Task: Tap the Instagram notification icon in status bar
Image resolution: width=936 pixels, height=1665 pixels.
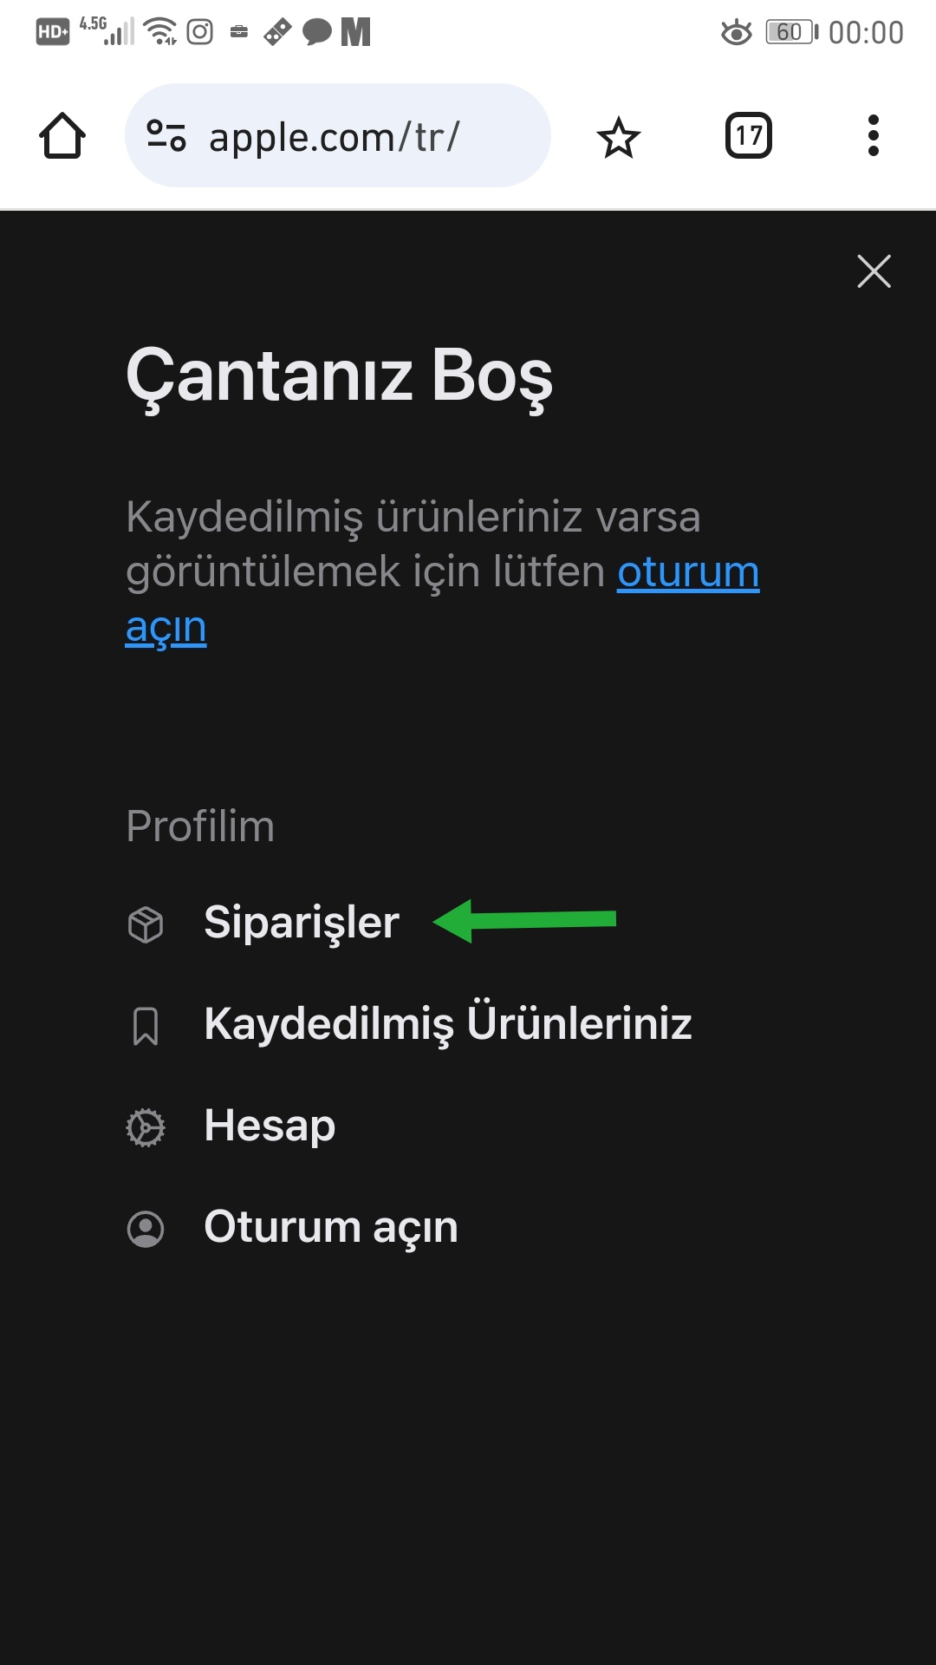Action: pos(200,32)
